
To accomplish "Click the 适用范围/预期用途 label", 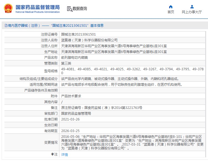I will 44,84.
